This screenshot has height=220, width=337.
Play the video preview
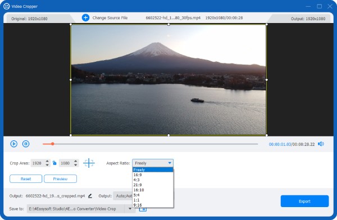coord(13,144)
